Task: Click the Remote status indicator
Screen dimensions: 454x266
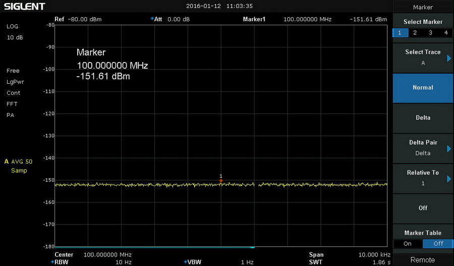Action: [x=423, y=260]
